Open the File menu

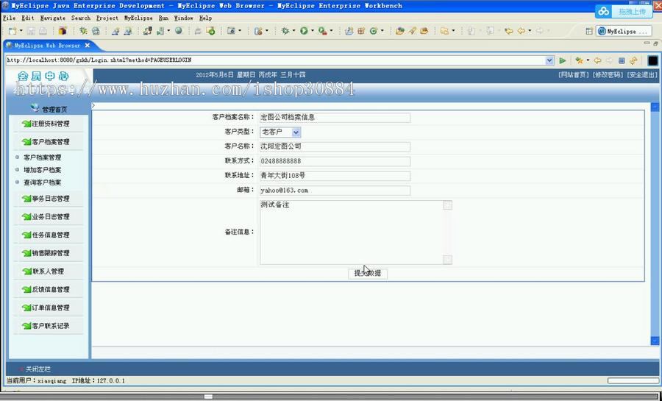click(x=9, y=18)
